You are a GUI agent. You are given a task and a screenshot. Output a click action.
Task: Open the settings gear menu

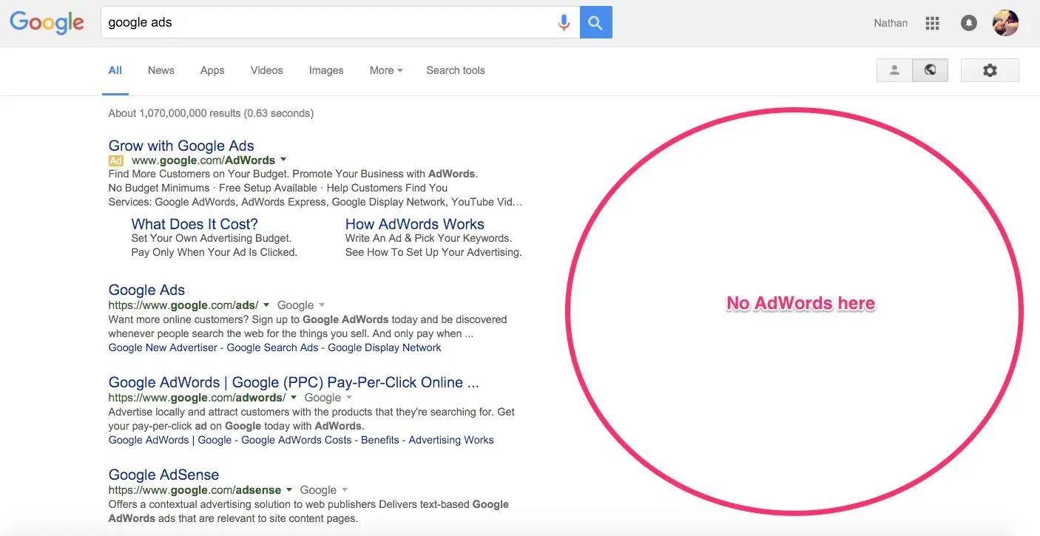pyautogui.click(x=990, y=70)
